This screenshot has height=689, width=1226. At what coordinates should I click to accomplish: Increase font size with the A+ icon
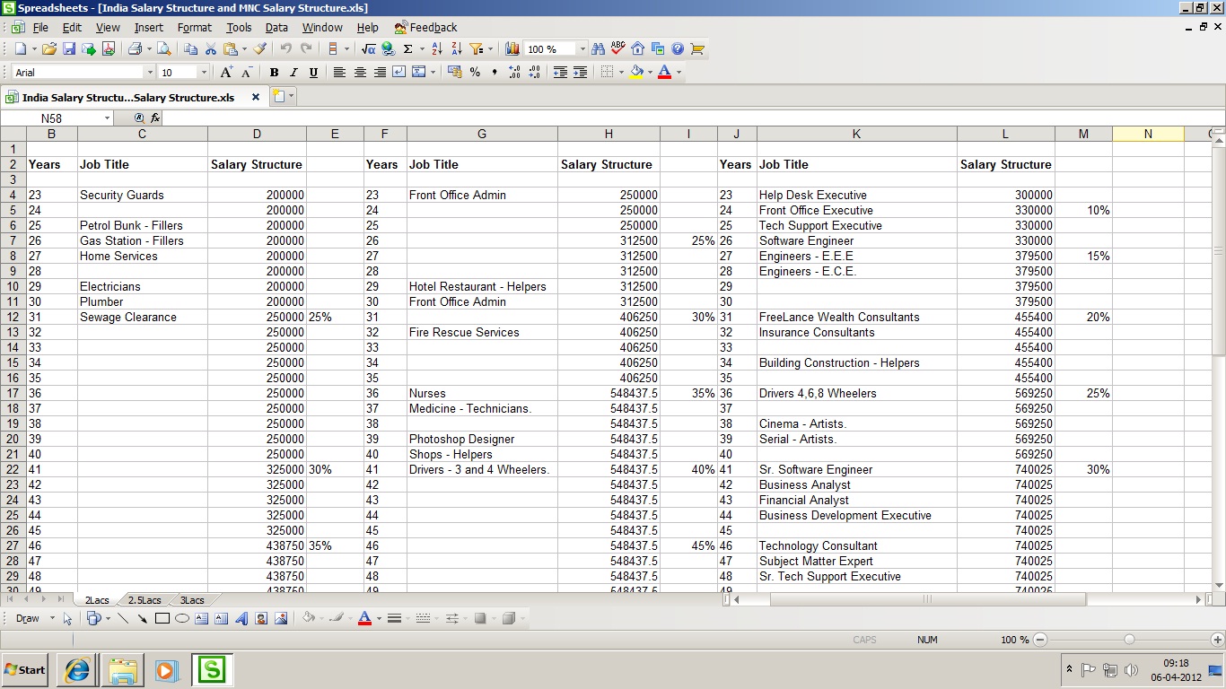click(x=226, y=73)
